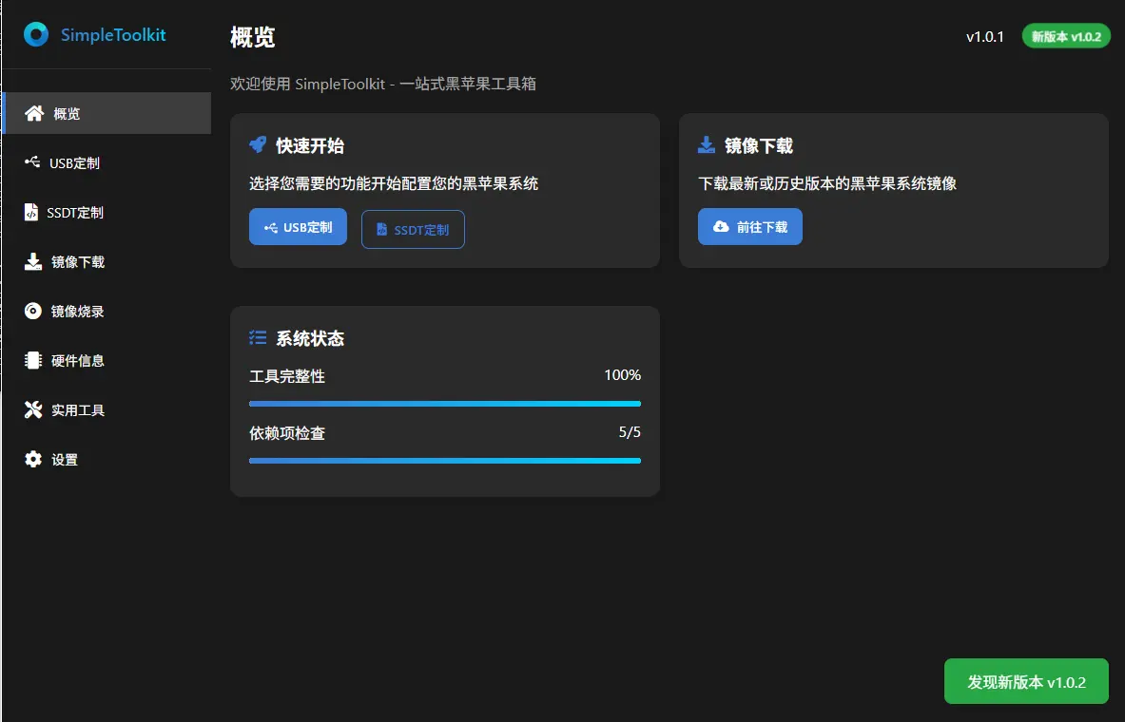Viewport: 1125px width, 722px height.
Task: Navigate to 实用工具 in the sidebar
Action: tap(107, 409)
